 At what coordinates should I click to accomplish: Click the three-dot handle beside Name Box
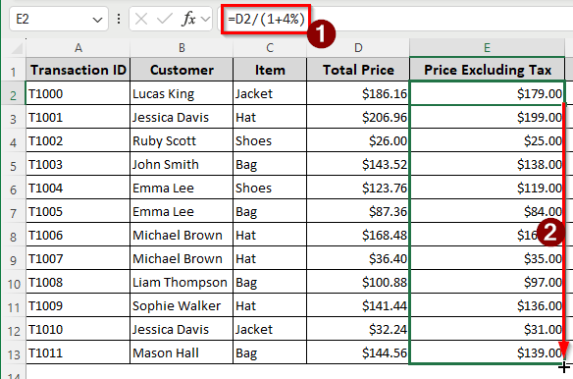119,19
